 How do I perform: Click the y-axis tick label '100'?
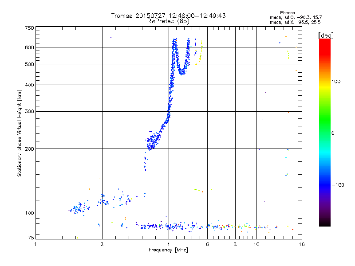29,213
